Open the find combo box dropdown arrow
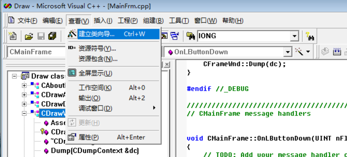This screenshot has height=157, width=347. point(294,36)
